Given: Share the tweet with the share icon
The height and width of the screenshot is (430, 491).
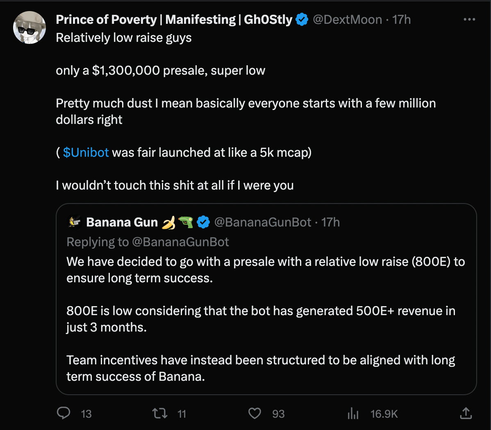Looking at the screenshot, I should (x=466, y=413).
